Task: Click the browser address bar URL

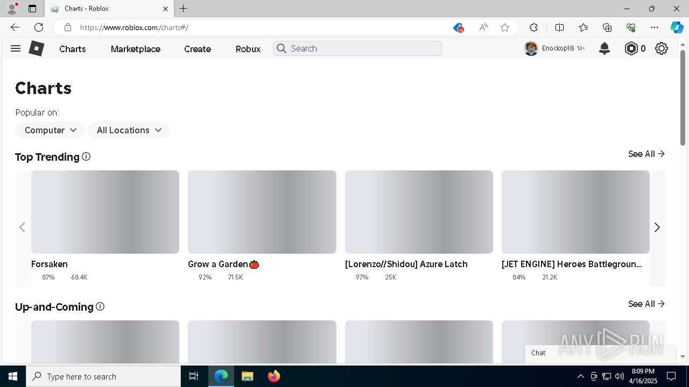Action: tap(134, 27)
